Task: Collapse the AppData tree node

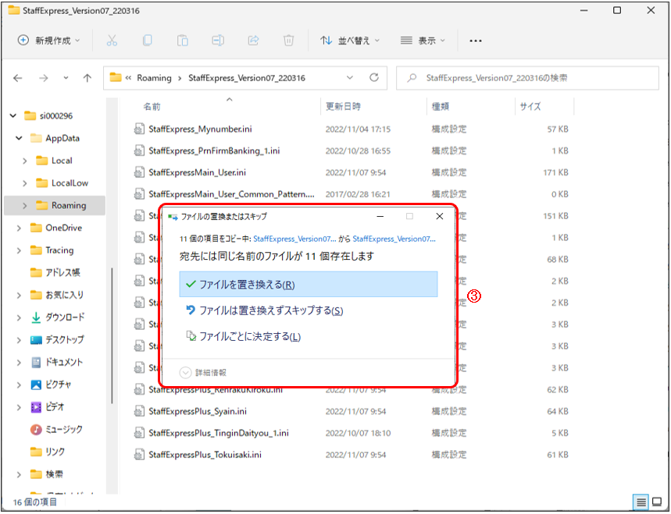Action: [19, 138]
